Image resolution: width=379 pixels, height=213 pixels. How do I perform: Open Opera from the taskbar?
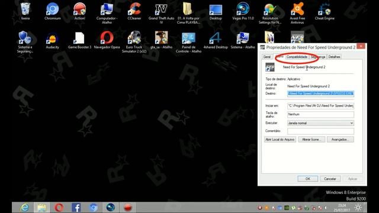coord(59,208)
